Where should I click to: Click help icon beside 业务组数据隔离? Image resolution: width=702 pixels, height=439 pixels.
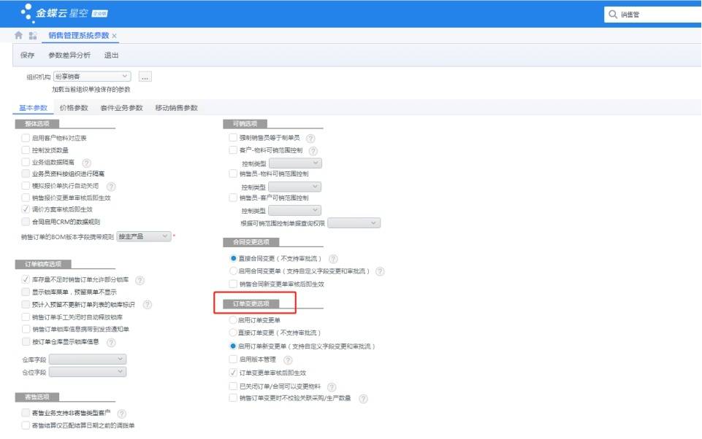point(87,163)
